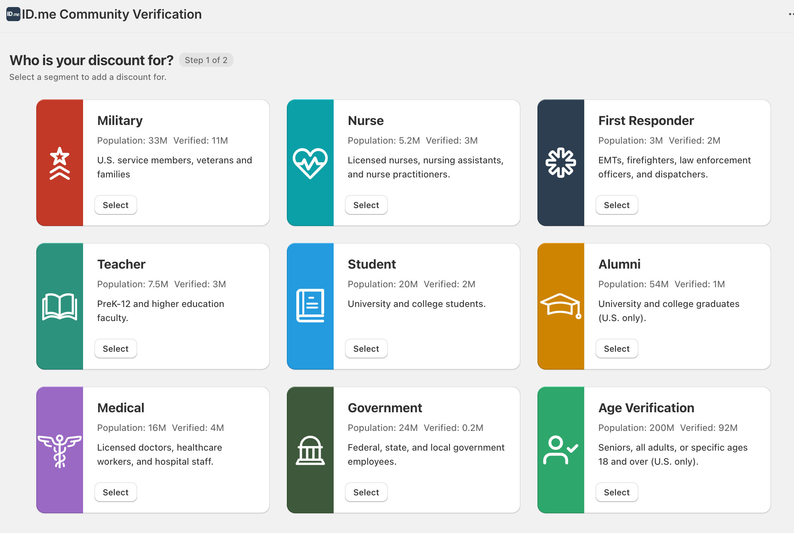Select the Alumni segment
The image size is (794, 533).
pos(617,348)
